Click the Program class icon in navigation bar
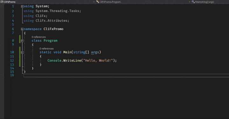Viewport: 229px width, 119px height. point(98,2)
